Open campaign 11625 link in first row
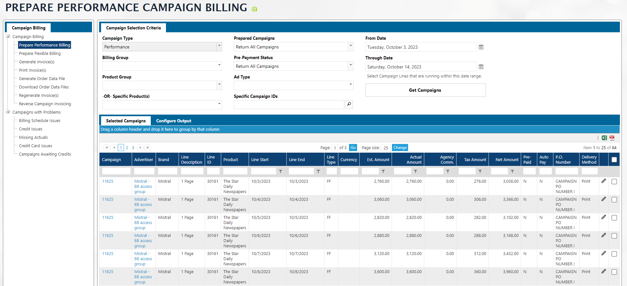The width and height of the screenshot is (627, 286). point(108,181)
